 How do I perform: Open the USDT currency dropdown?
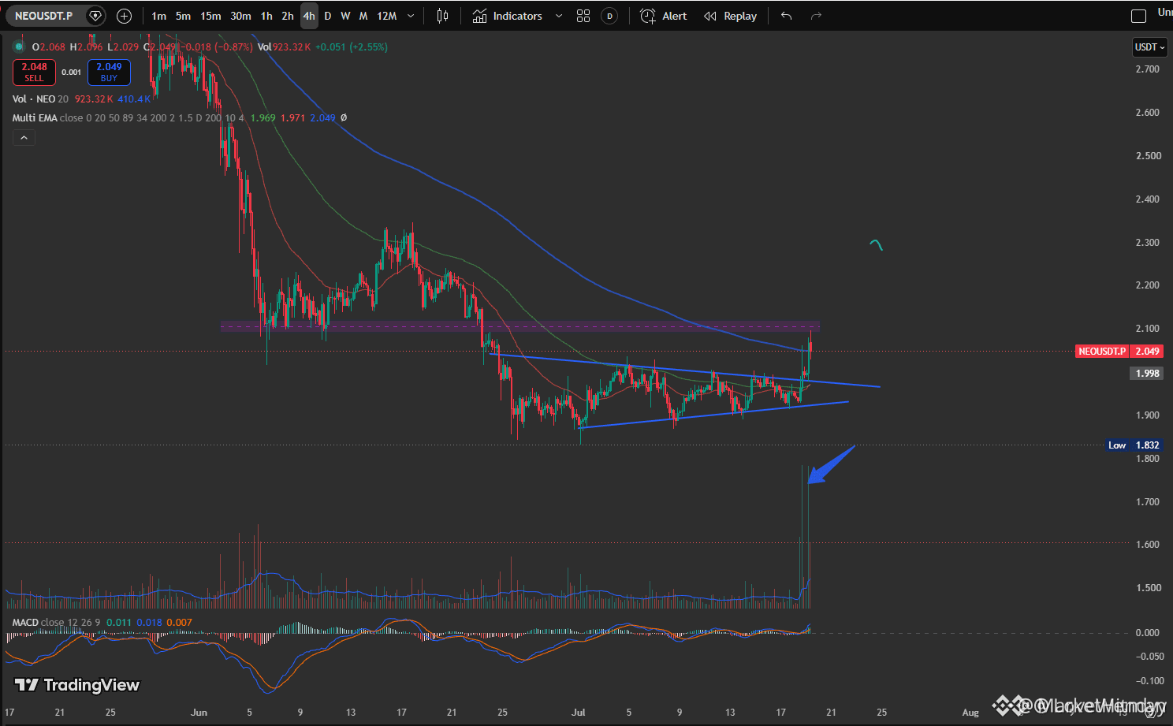click(1149, 47)
